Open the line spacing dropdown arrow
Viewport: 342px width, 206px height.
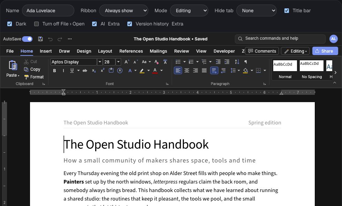pyautogui.click(x=239, y=70)
